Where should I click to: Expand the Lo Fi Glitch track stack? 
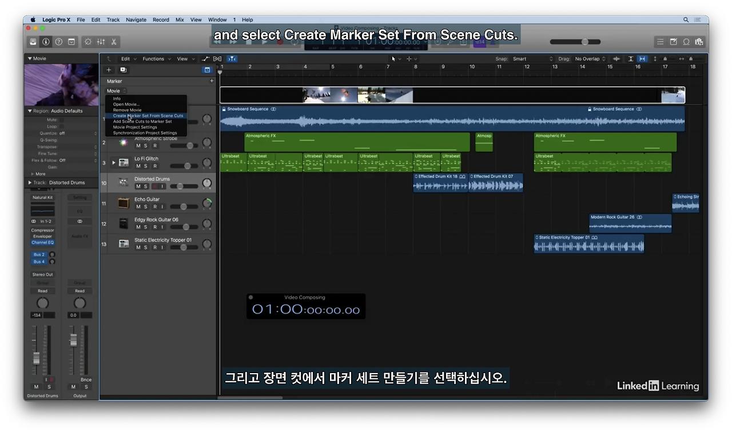[114, 163]
